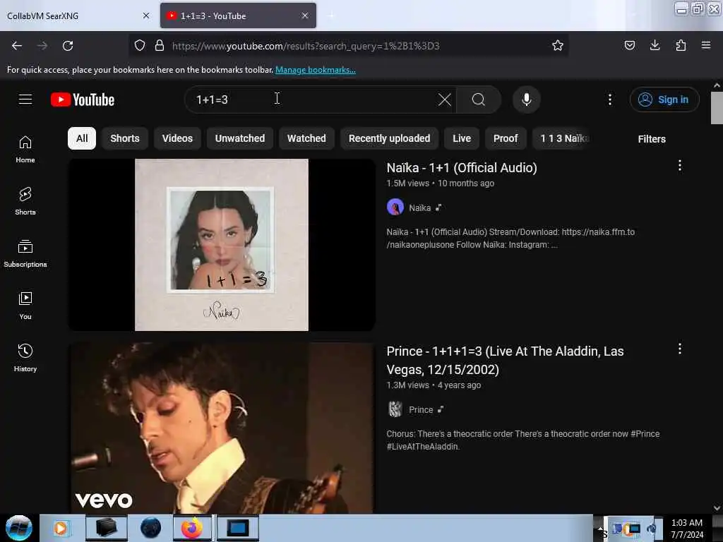723x542 pixels.
Task: Open volume icon in system tray
Action: pyautogui.click(x=652, y=528)
